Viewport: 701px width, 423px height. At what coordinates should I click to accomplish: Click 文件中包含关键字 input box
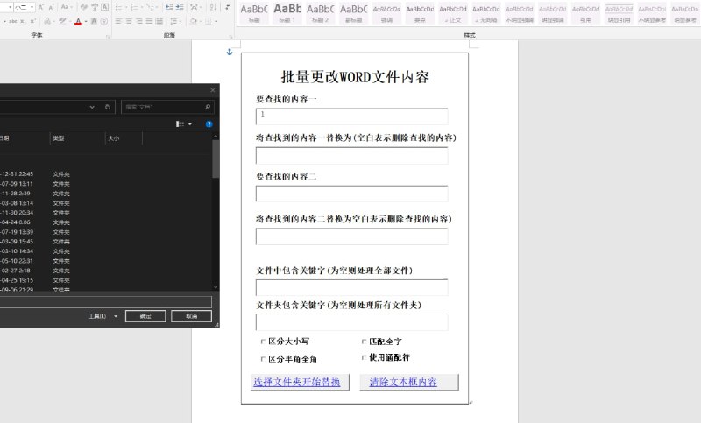(x=352, y=287)
